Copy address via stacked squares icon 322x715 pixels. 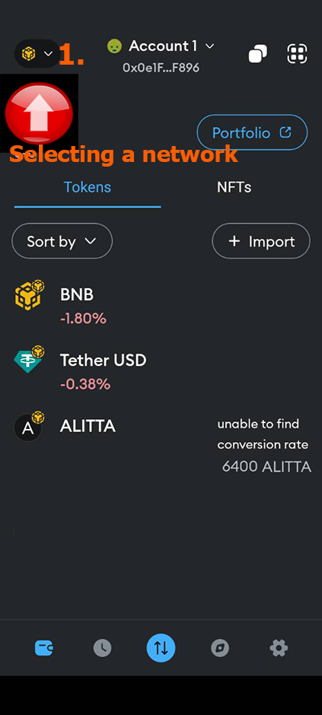[x=258, y=54]
